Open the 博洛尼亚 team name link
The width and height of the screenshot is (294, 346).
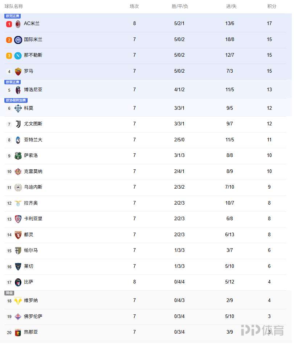(x=33, y=89)
